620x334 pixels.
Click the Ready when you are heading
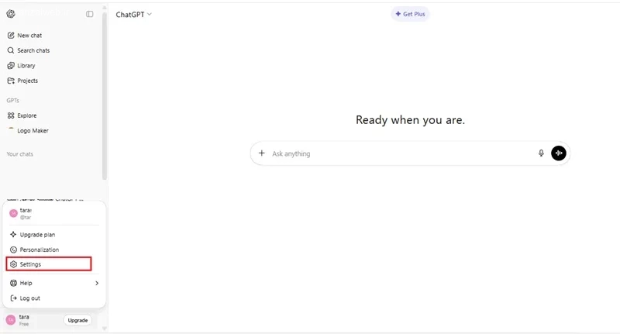(410, 120)
